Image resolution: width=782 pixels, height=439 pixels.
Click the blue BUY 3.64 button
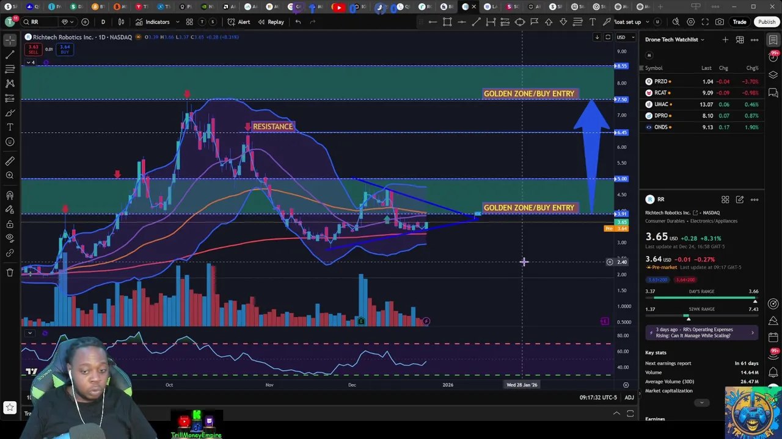65,49
